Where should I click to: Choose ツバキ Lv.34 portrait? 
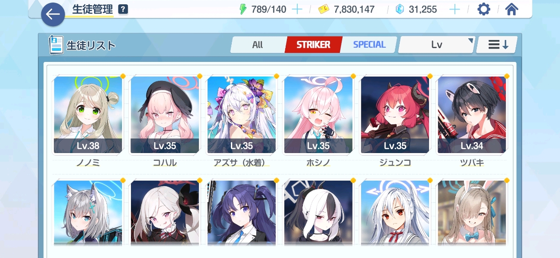coord(472,115)
